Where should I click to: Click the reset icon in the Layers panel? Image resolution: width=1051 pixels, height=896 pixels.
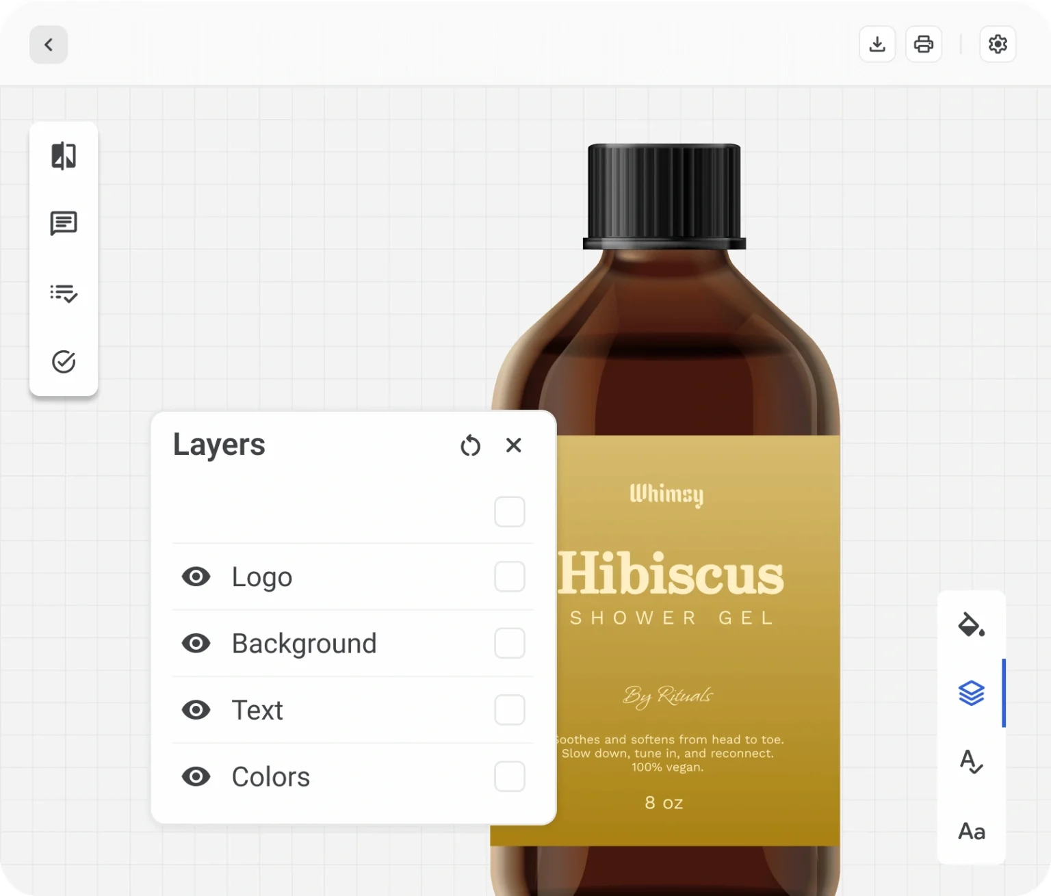point(471,445)
